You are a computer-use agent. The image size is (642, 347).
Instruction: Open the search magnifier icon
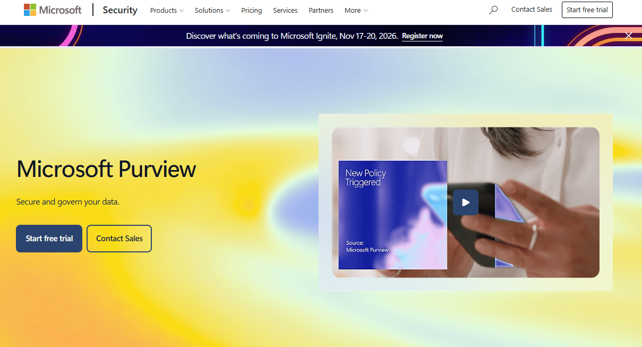pyautogui.click(x=493, y=10)
